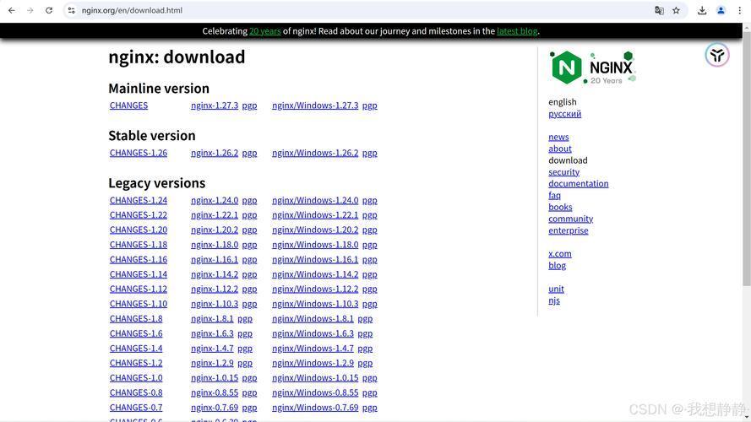Open CHANGES-1.0 link
Image resolution: width=751 pixels, height=422 pixels.
coord(136,378)
